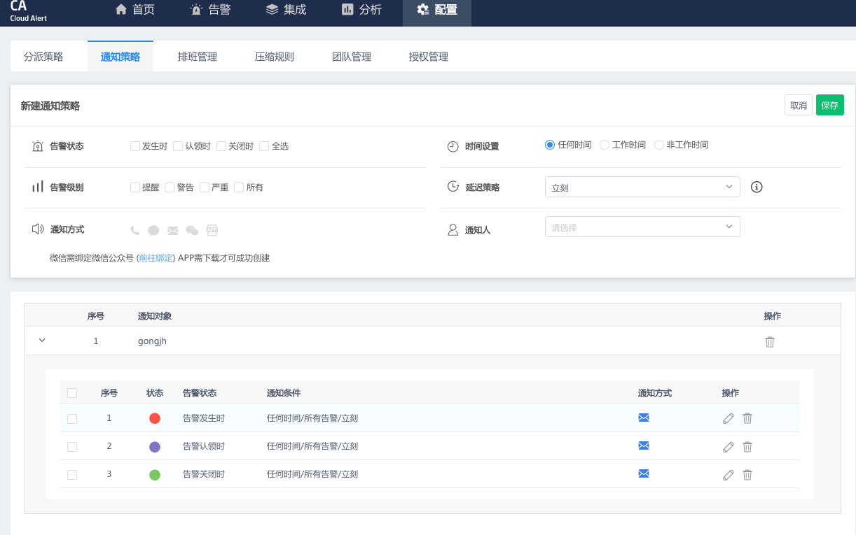This screenshot has width=856, height=535.
Task: Open the 延迟策略 dropdown showing 立刻
Action: (x=642, y=187)
